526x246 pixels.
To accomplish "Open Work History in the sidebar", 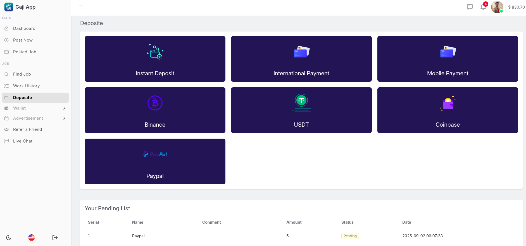I will point(35,86).
